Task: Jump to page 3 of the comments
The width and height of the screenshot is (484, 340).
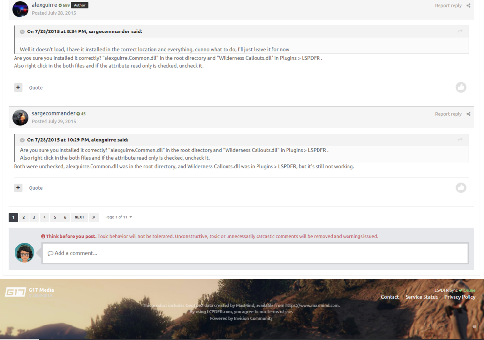Action: (x=34, y=217)
